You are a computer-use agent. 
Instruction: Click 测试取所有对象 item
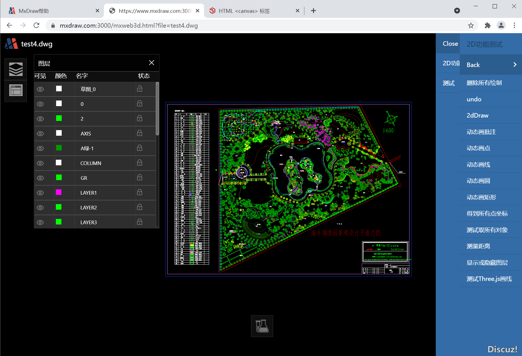(x=491, y=230)
